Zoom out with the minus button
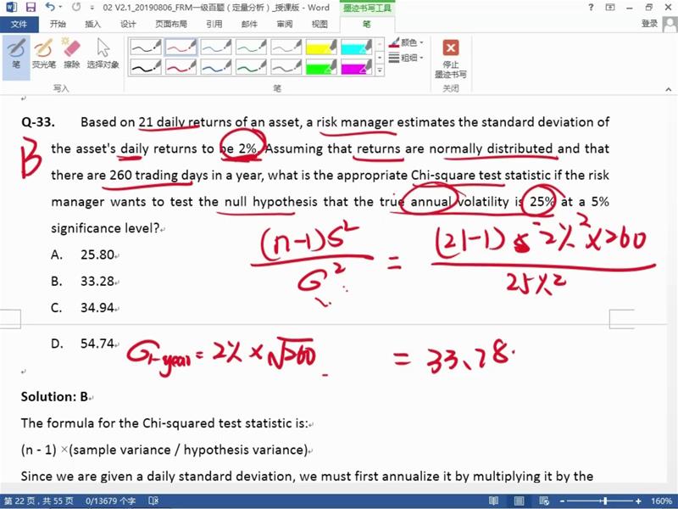Screen dimensions: 678x509 [561, 501]
